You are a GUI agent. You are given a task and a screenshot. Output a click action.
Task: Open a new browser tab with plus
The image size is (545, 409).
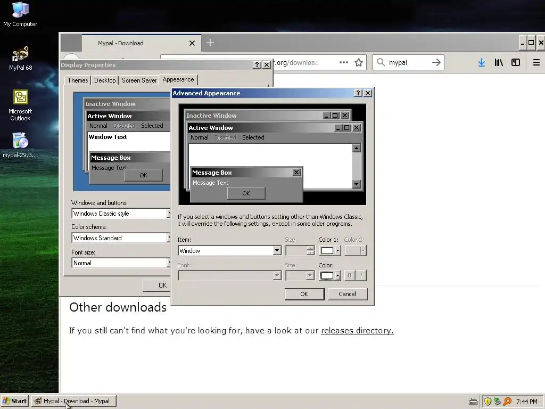[210, 43]
